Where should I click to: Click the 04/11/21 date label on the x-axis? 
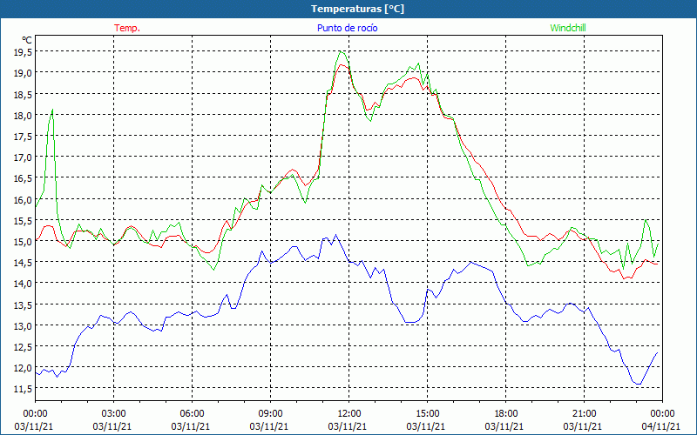(x=660, y=426)
